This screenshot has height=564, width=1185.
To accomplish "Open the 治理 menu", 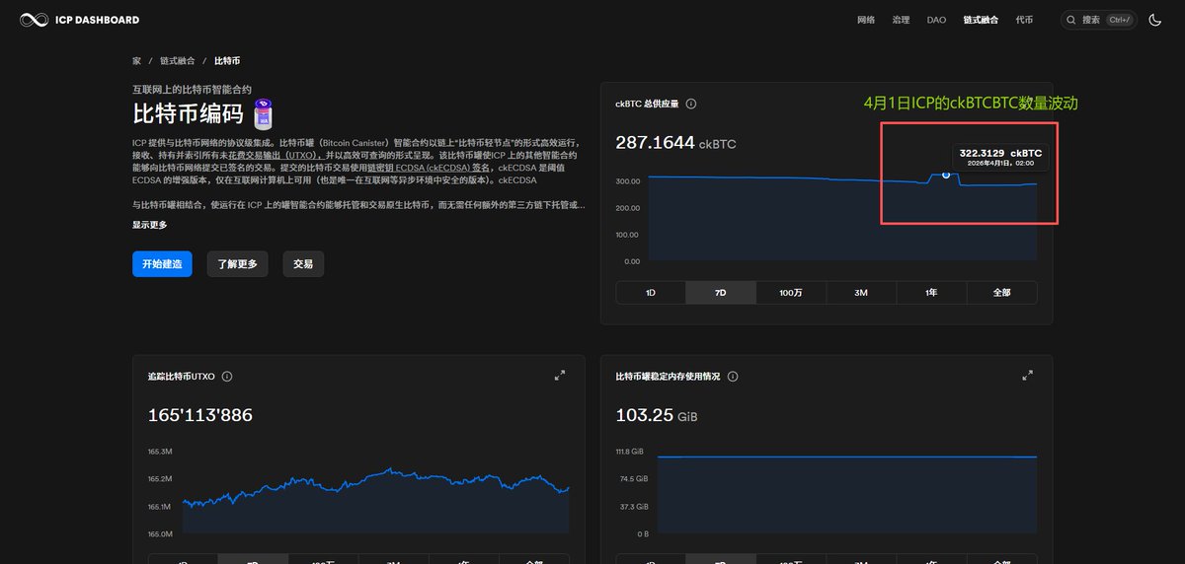I will coord(901,20).
